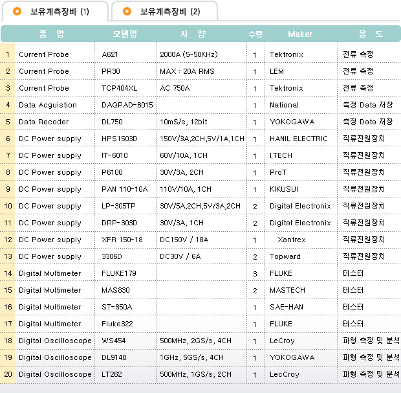Click the Maker column header
Image resolution: width=401 pixels, height=393 pixels.
click(x=300, y=34)
